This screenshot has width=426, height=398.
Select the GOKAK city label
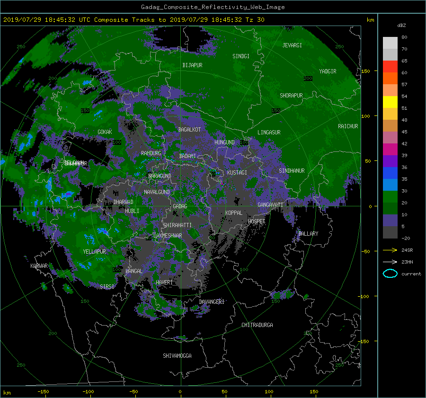(x=105, y=132)
